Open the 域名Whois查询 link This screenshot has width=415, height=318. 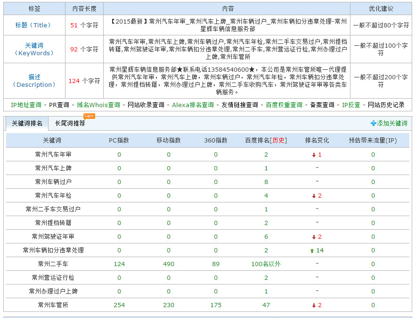point(98,105)
